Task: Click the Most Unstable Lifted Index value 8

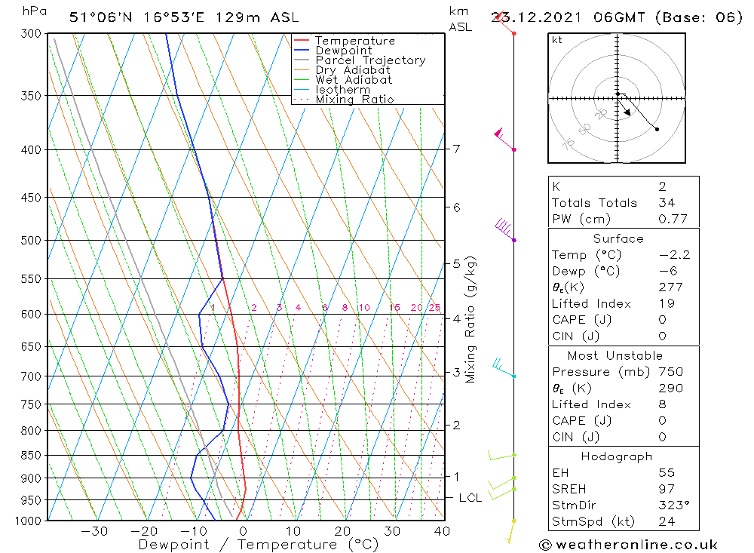Action: coord(662,404)
